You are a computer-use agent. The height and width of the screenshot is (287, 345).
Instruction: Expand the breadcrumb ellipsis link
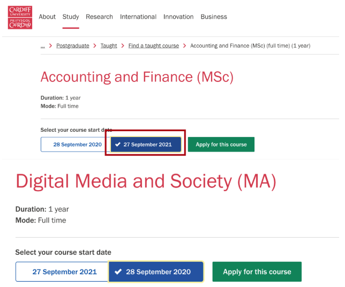click(43, 46)
